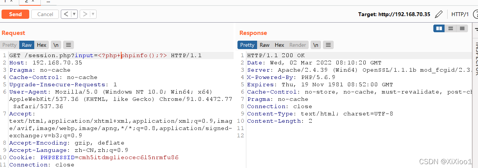Click inside the phpinfo(); payload text
The width and height of the screenshot is (478, 168).
[x=140, y=55]
